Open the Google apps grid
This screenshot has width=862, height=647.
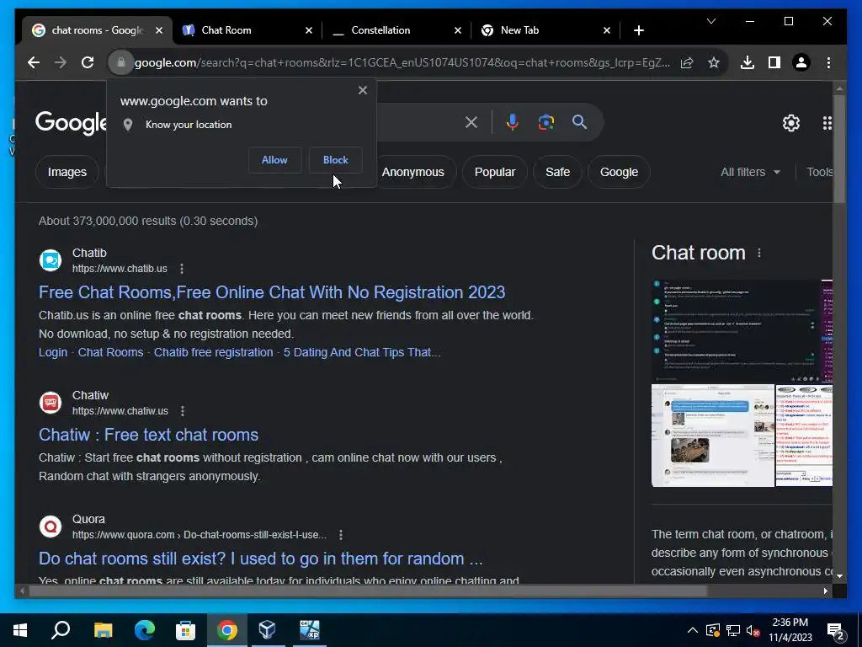pos(827,123)
